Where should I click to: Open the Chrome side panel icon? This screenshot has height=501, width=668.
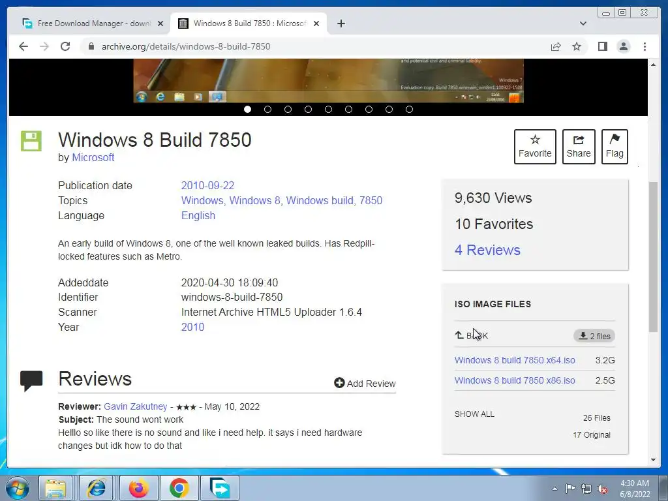[x=602, y=46]
